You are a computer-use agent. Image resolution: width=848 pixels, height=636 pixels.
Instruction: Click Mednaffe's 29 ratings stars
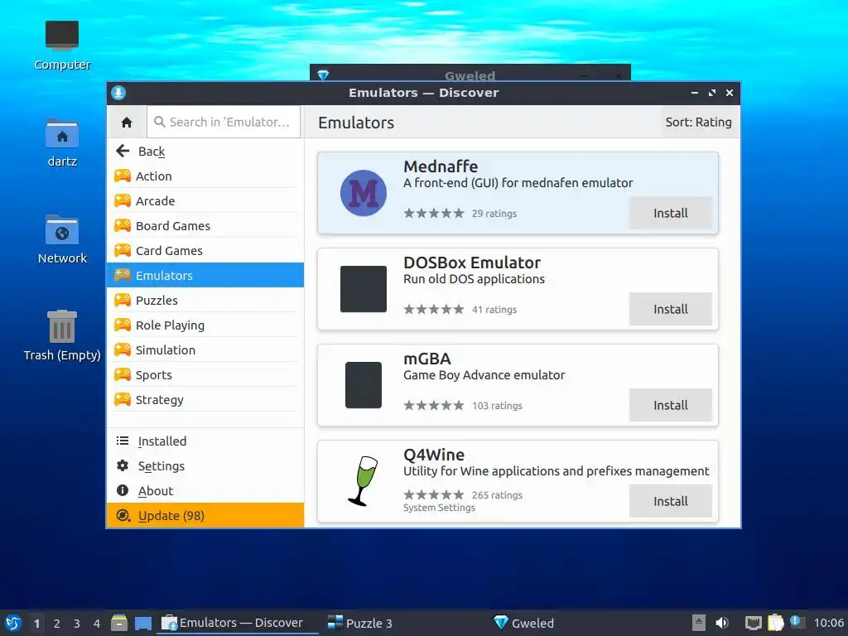click(434, 213)
